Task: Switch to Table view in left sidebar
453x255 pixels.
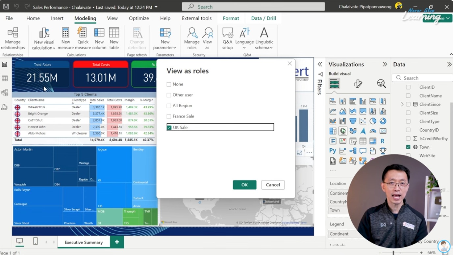Action: tap(5, 78)
